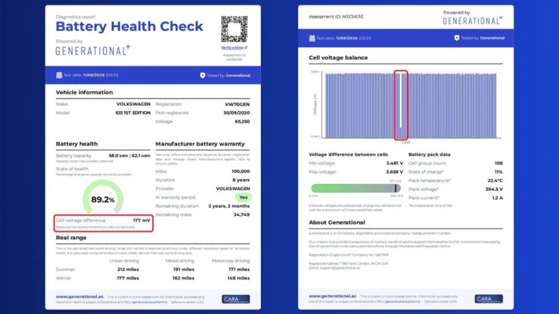This screenshot has width=559, height=314.
Task: Click the Battery pack data heading
Action: [x=429, y=155]
